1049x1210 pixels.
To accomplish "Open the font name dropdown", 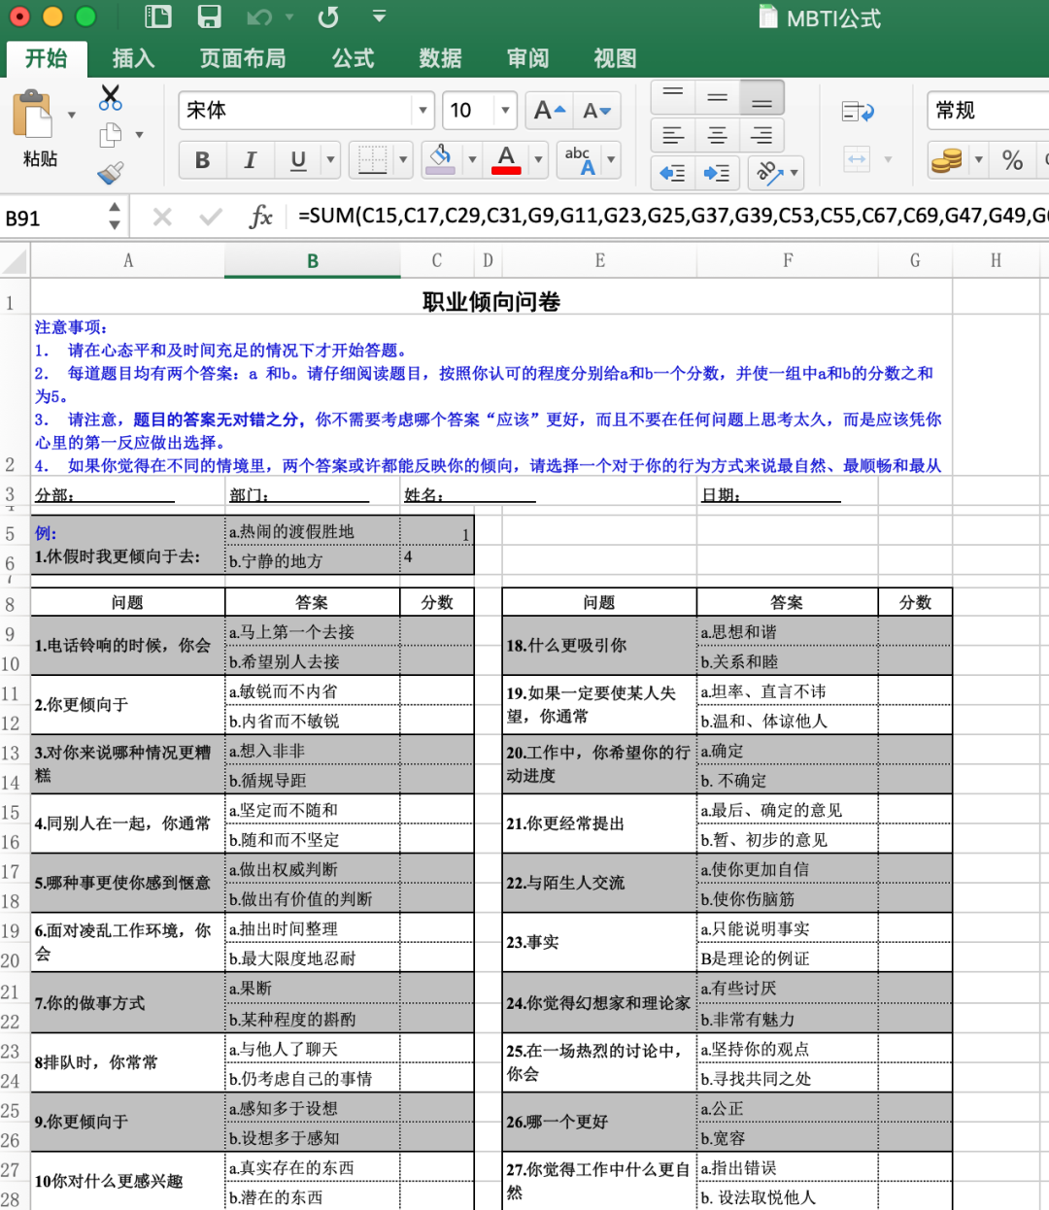I will coord(423,111).
